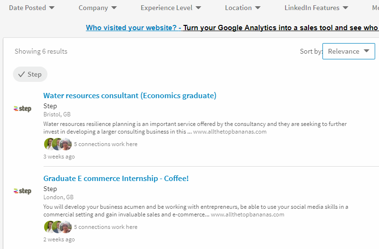The height and width of the screenshot is (249, 379).
Task: Open LinkedIn Features filter menu
Action: pyautogui.click(x=316, y=8)
